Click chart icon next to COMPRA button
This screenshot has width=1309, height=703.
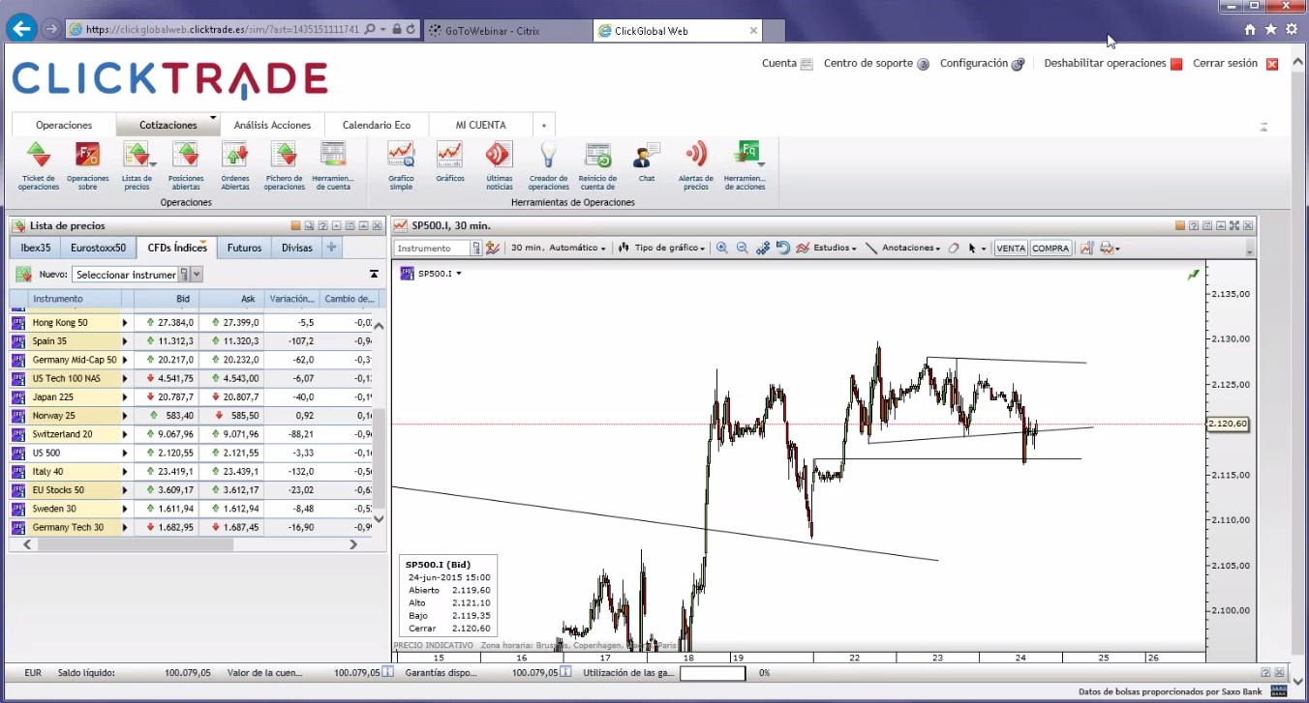click(x=1086, y=249)
